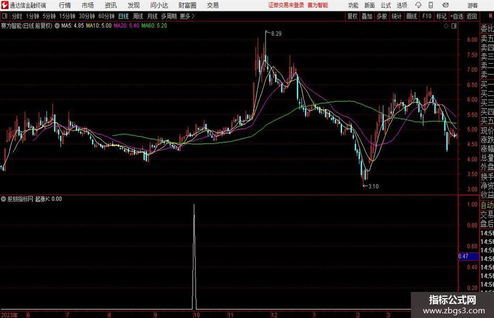494x318 pixels.
Task: Click the 多股 multi-stock toolbar button
Action: tap(382, 16)
